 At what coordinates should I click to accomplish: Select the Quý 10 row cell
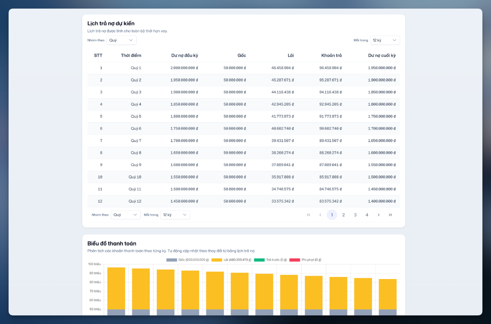[x=135, y=177]
